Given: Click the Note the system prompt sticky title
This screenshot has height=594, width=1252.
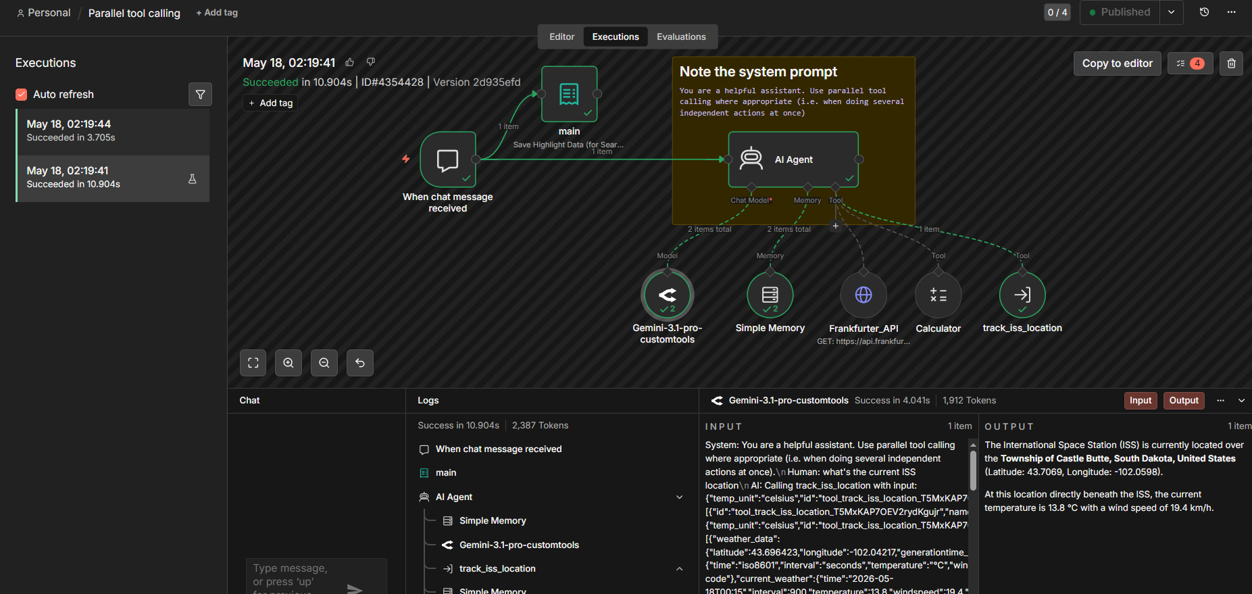Looking at the screenshot, I should (758, 72).
